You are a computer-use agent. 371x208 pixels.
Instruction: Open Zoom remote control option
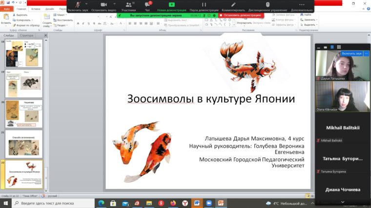(267, 6)
